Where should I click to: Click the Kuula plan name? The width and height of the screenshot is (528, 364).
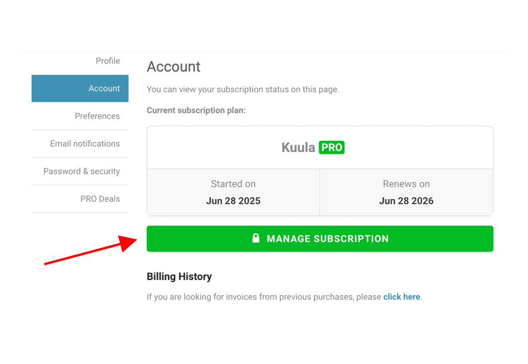[299, 147]
